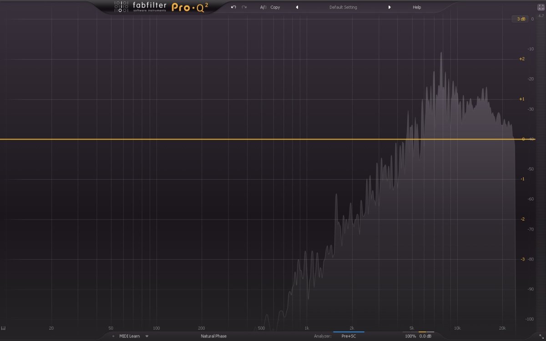Open the Help menu

(417, 7)
